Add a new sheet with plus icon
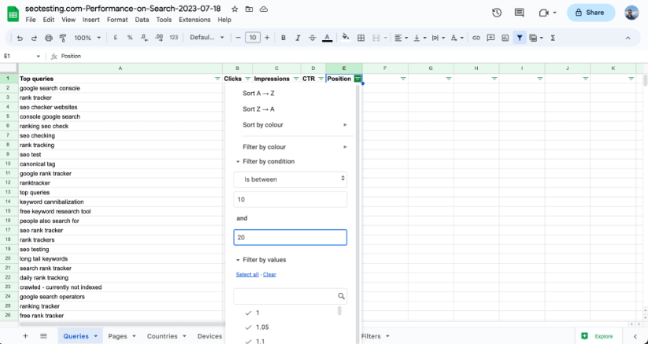The width and height of the screenshot is (648, 344). pyautogui.click(x=26, y=336)
